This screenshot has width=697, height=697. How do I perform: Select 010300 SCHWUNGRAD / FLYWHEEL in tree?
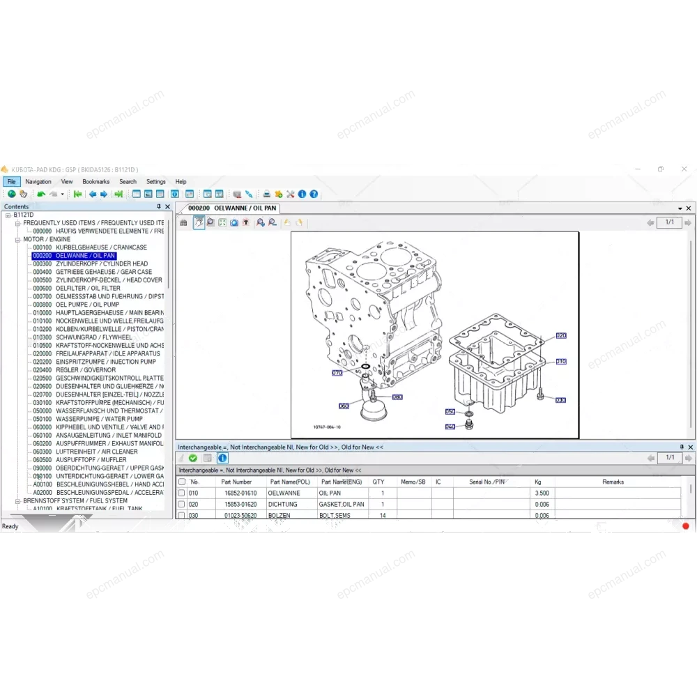tap(82, 337)
